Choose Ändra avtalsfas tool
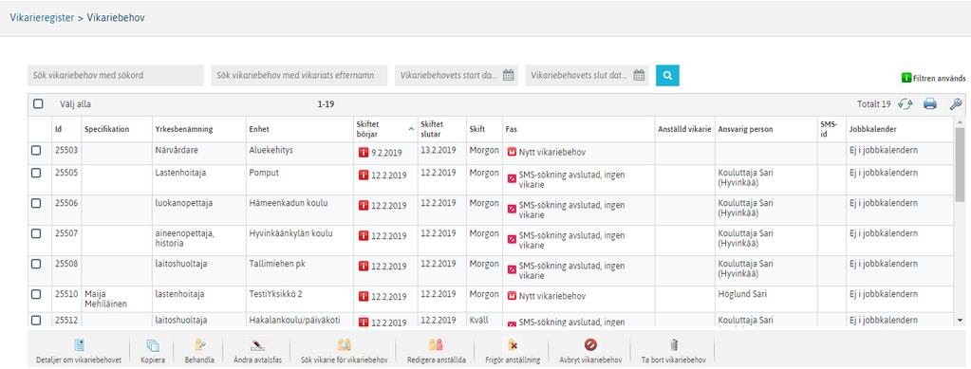This screenshot has width=971, height=369. pyautogui.click(x=257, y=351)
